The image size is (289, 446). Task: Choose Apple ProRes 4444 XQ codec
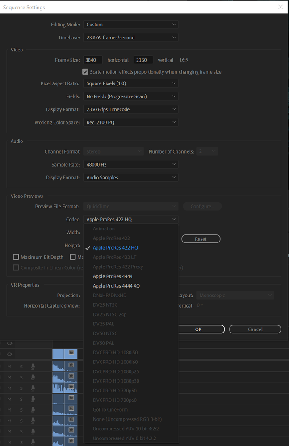(x=131, y=286)
